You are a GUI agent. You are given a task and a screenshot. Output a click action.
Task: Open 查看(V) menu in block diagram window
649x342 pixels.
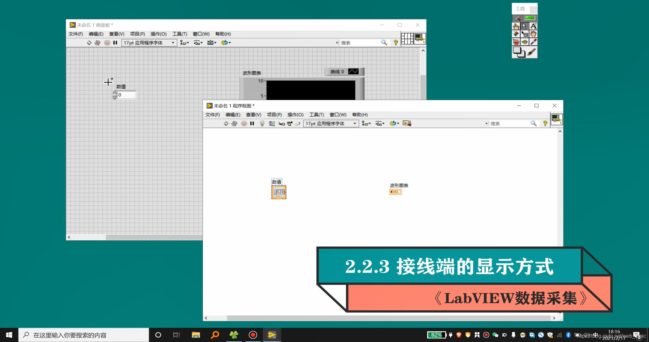pyautogui.click(x=254, y=115)
